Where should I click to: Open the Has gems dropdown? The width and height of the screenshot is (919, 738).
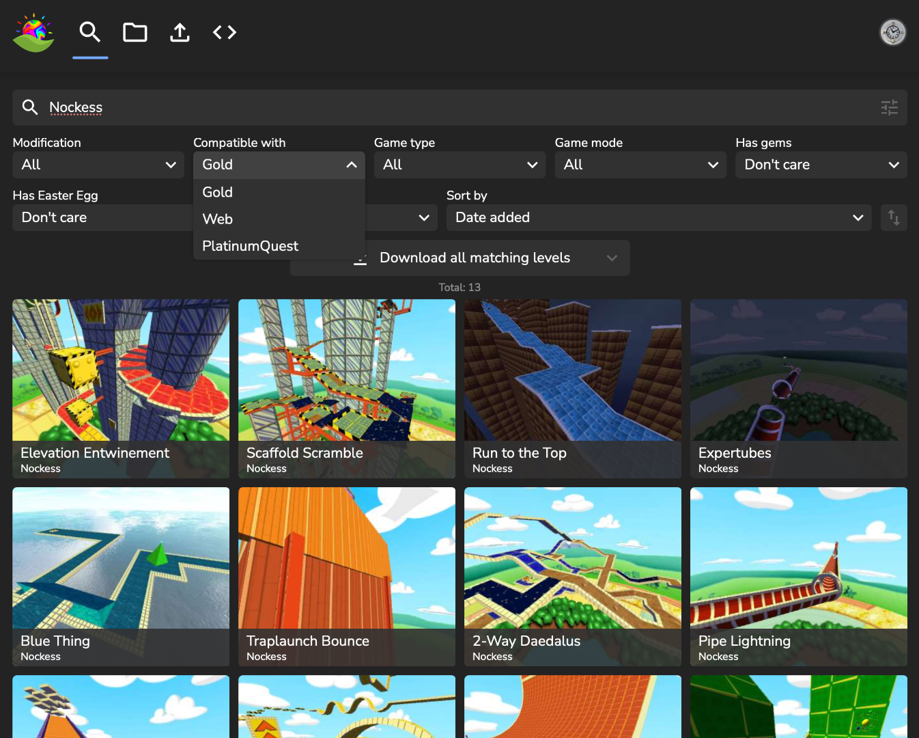coord(821,165)
